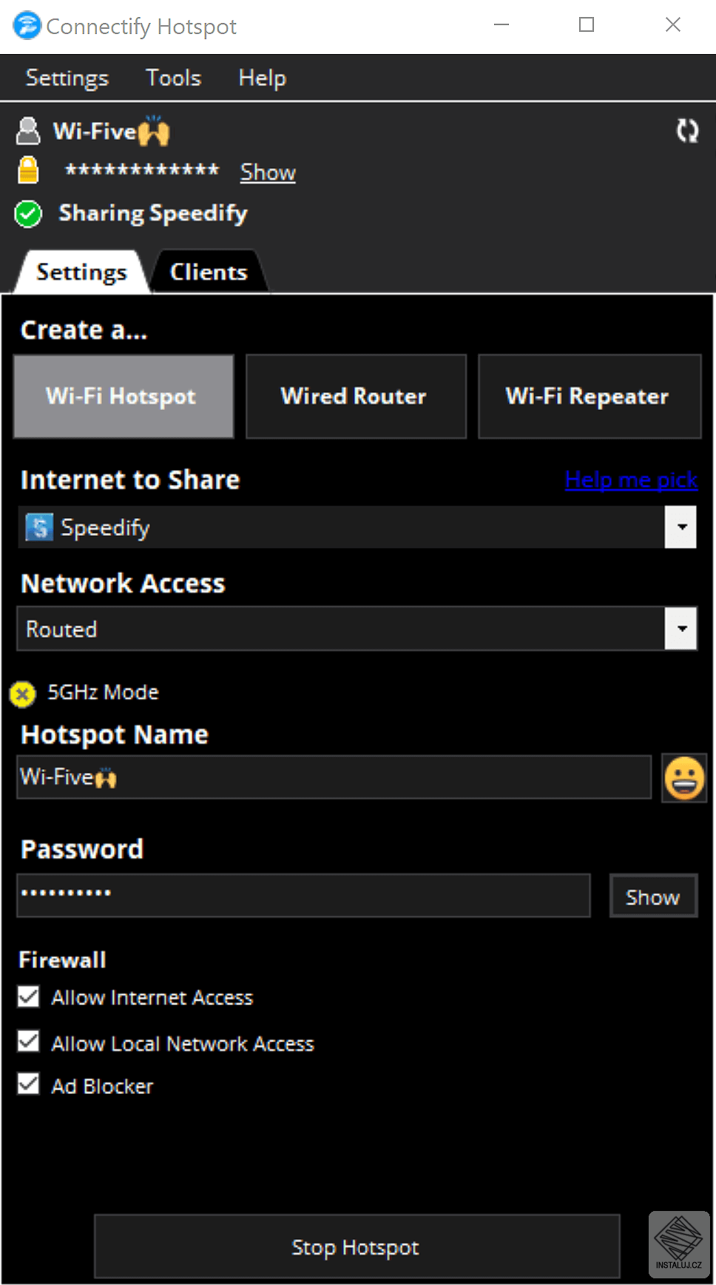Switch to the Clients tab
This screenshot has height=1285, width=716.
[x=209, y=272]
